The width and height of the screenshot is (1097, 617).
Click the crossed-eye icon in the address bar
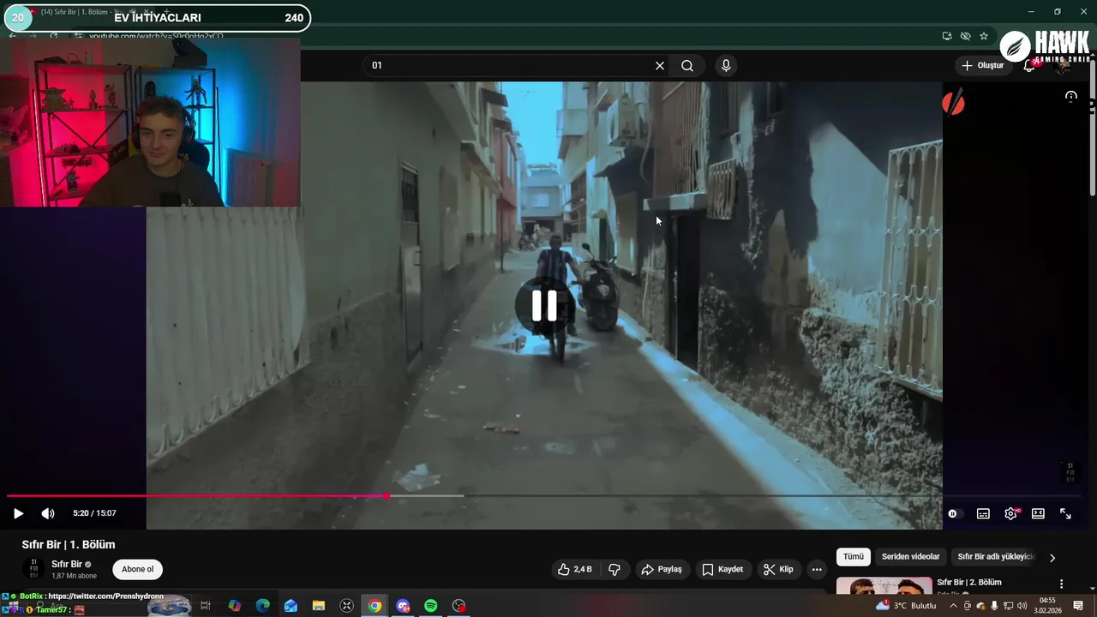click(x=965, y=36)
